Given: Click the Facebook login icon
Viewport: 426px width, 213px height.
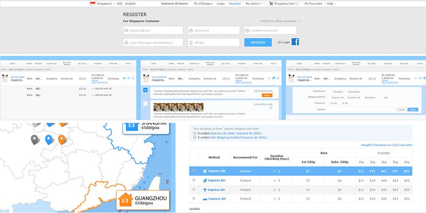Looking at the screenshot, I should (x=295, y=42).
